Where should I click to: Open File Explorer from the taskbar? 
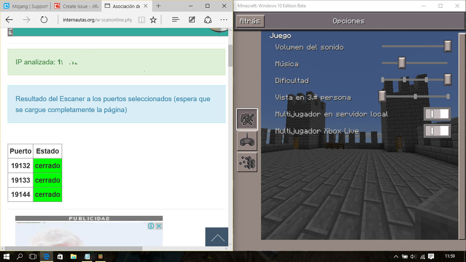pyautogui.click(x=74, y=257)
